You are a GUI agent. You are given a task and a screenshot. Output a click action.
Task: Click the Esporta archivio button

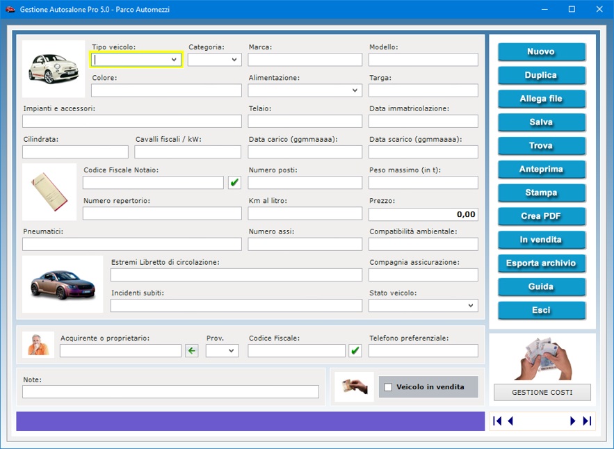pyautogui.click(x=541, y=263)
